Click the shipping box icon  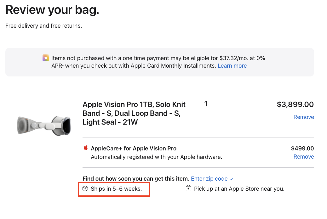tap(85, 188)
